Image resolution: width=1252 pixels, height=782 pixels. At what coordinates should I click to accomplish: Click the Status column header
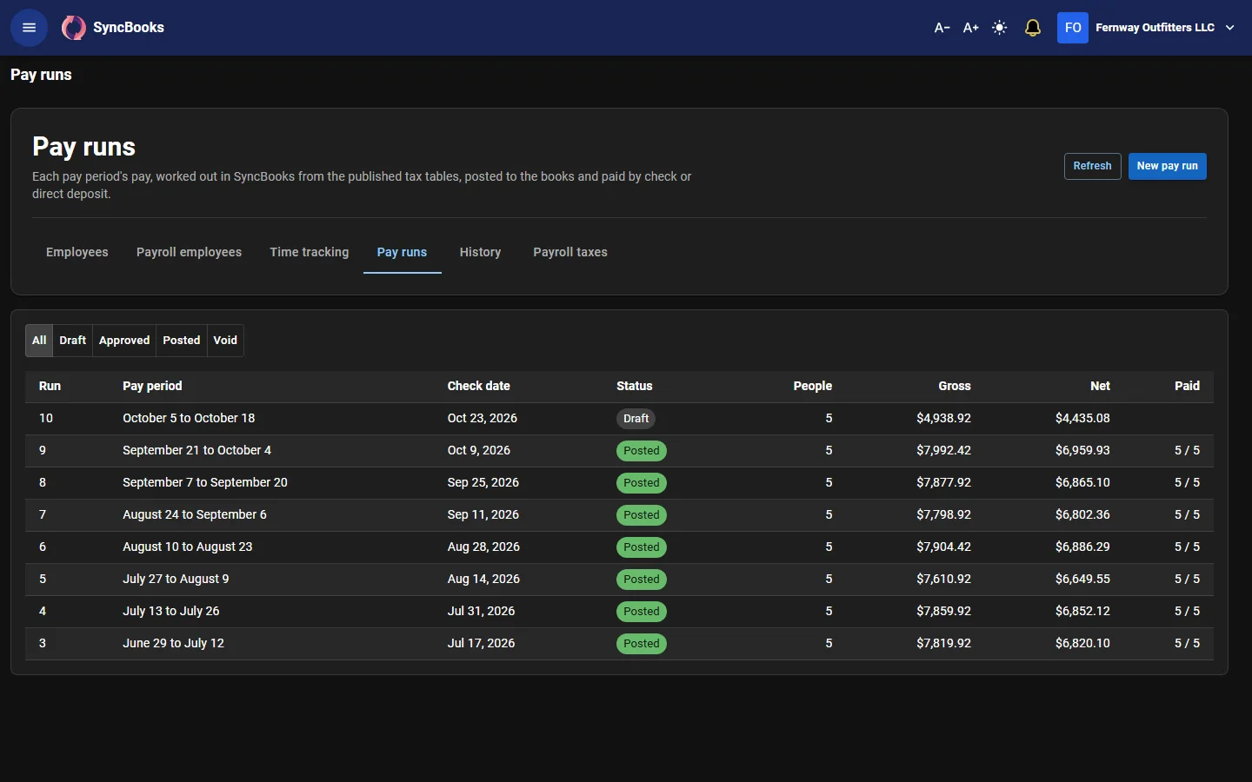point(635,386)
